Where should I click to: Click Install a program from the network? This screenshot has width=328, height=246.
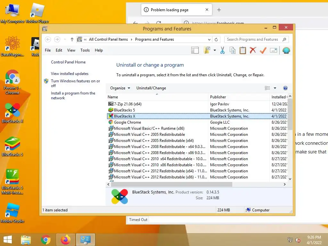tap(73, 95)
